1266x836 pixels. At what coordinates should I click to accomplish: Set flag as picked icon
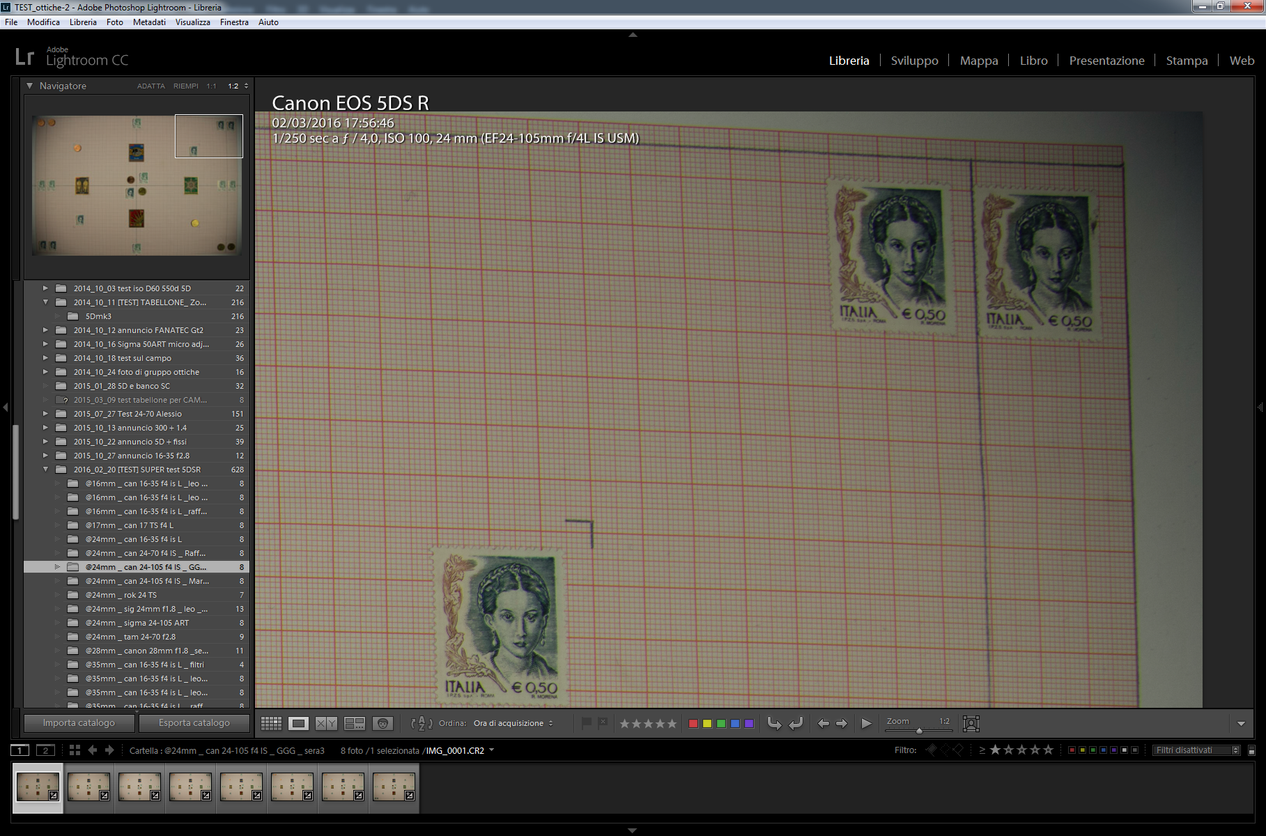click(587, 723)
